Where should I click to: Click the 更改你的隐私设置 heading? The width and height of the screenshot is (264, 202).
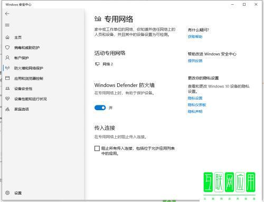pyautogui.click(x=203, y=78)
